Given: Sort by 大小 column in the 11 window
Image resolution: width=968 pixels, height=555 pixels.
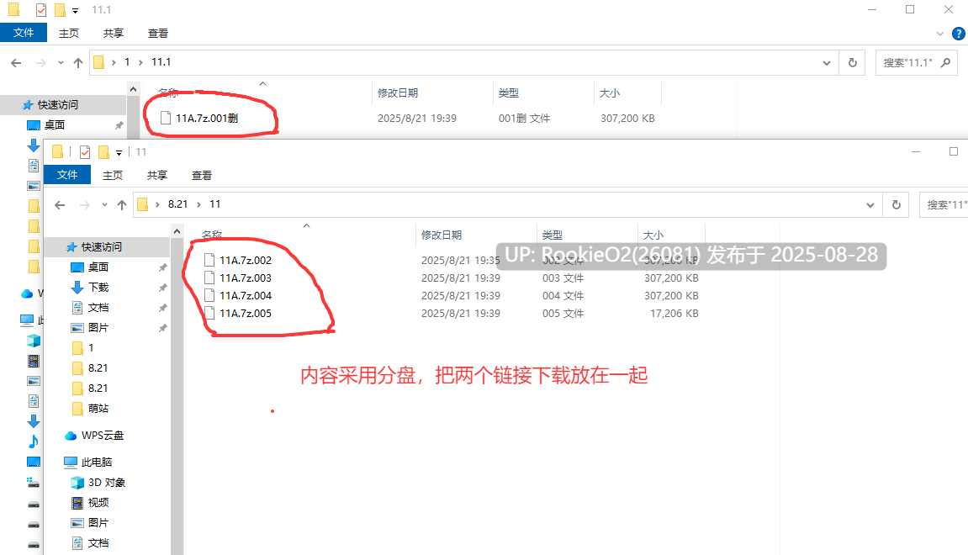Looking at the screenshot, I should (653, 235).
